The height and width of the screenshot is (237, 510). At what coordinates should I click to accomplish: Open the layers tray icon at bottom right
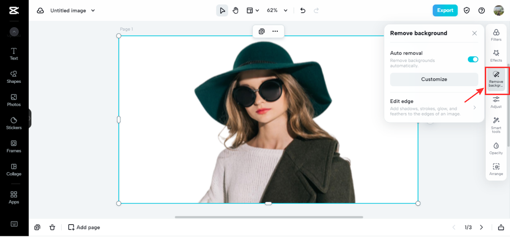(x=501, y=227)
